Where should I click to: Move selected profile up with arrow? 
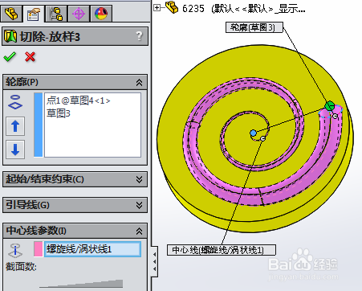point(15,126)
